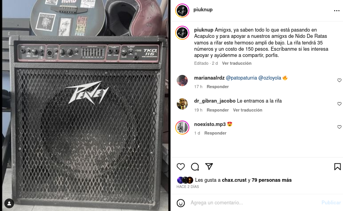Like the post with the heart icon
The width and height of the screenshot is (343, 211).
pos(181,167)
